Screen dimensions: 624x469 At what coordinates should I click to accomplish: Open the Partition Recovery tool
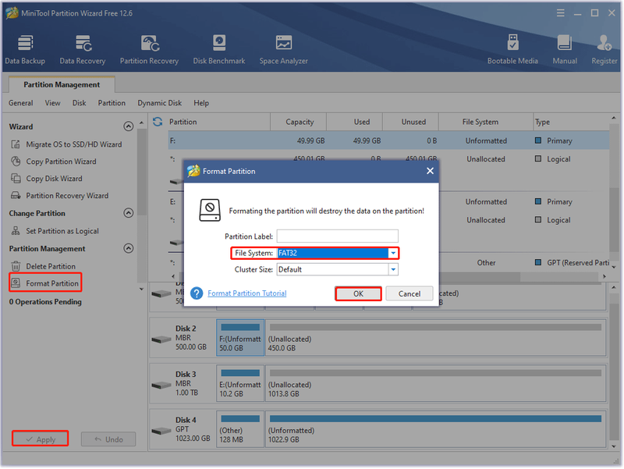pos(149,49)
